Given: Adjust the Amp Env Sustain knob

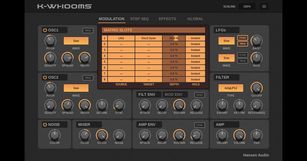Looking at the screenshot, I should [x=179, y=135].
